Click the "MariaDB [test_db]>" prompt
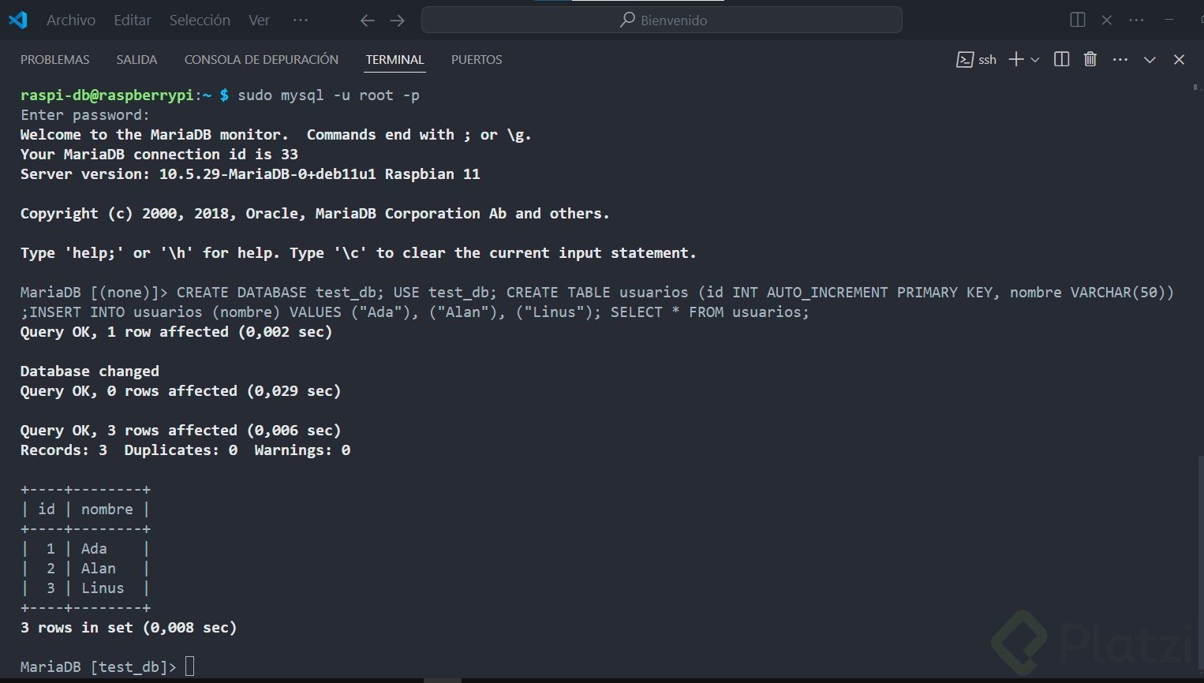Image resolution: width=1204 pixels, height=683 pixels. 99,667
